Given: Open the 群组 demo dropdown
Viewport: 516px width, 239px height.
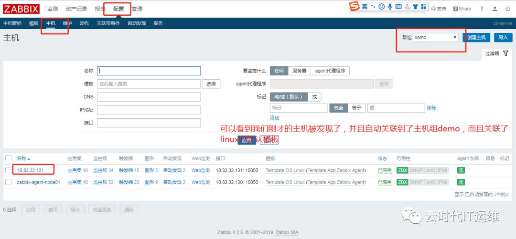Looking at the screenshot, I should pyautogui.click(x=436, y=38).
